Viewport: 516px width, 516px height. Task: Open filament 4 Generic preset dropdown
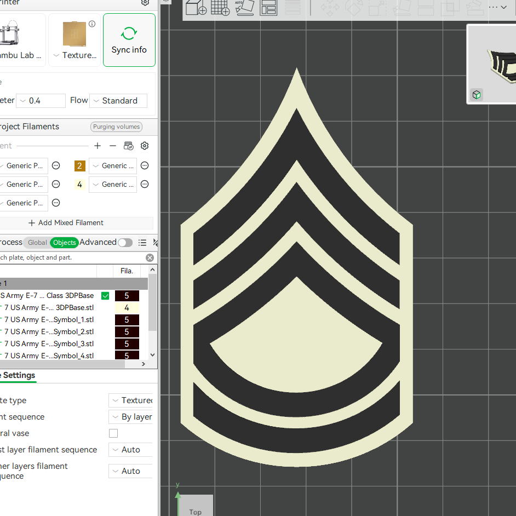[x=113, y=184]
